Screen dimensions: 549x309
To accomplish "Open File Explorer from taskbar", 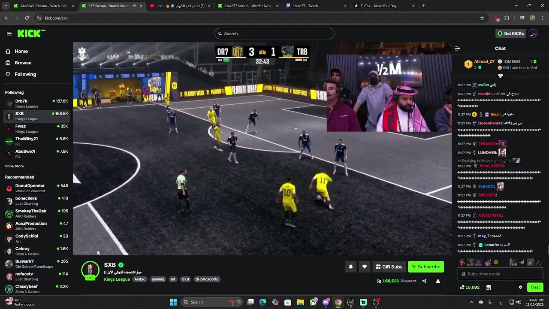I will point(300,302).
